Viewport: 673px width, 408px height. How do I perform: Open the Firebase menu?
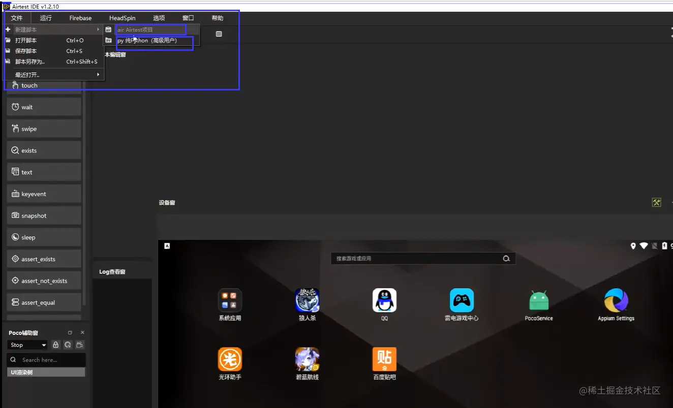pos(80,18)
